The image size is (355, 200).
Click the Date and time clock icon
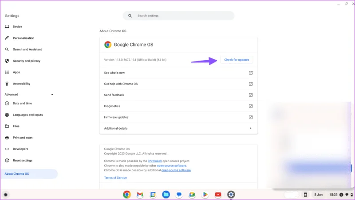click(7, 103)
